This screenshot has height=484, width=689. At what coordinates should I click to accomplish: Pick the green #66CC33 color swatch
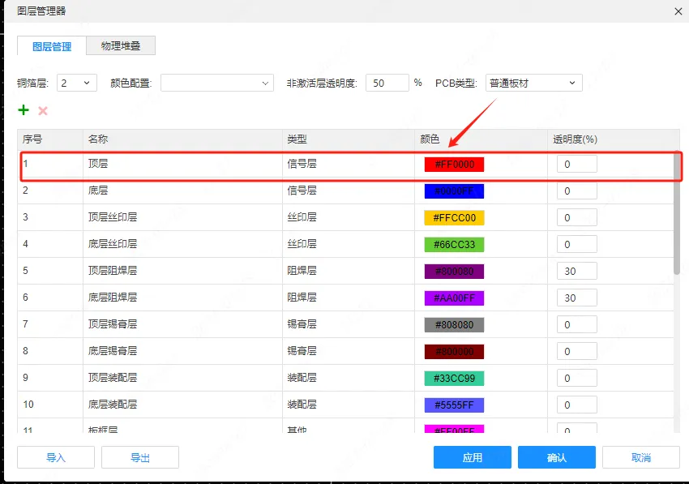point(454,245)
